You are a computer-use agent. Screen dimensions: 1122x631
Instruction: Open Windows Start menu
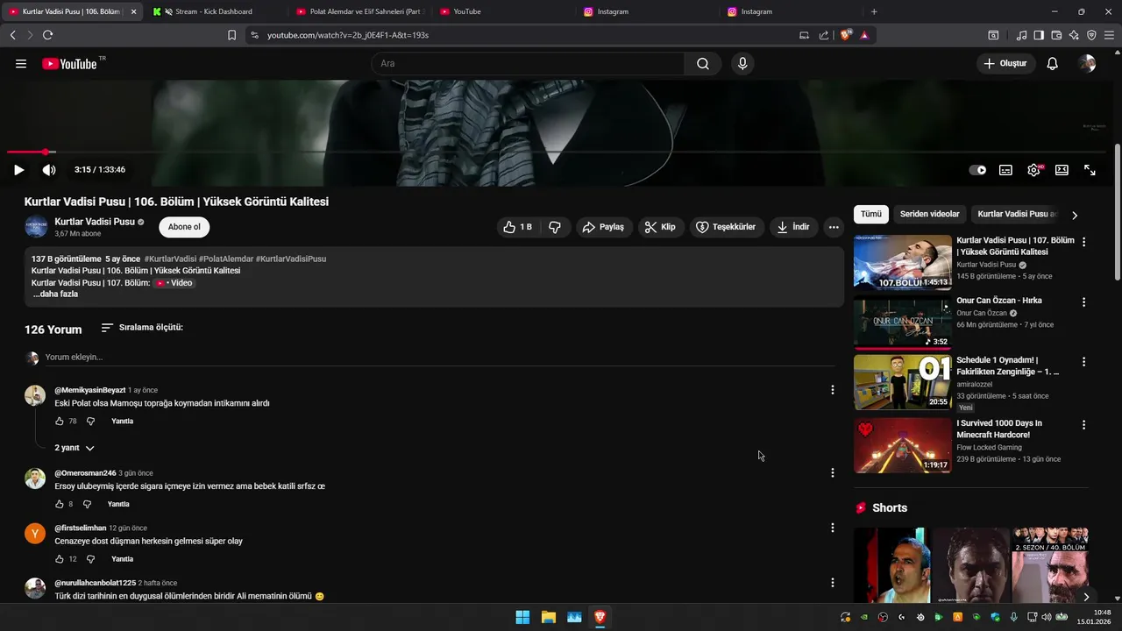click(x=522, y=617)
